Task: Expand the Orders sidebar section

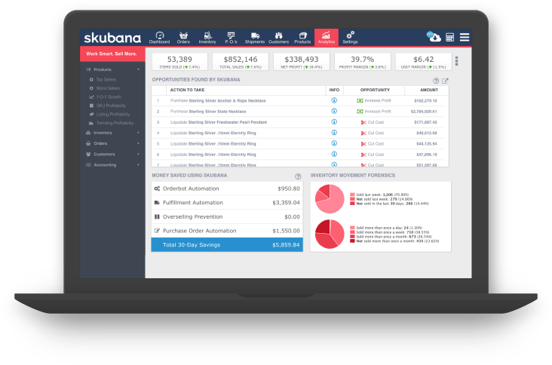Action: tap(112, 143)
